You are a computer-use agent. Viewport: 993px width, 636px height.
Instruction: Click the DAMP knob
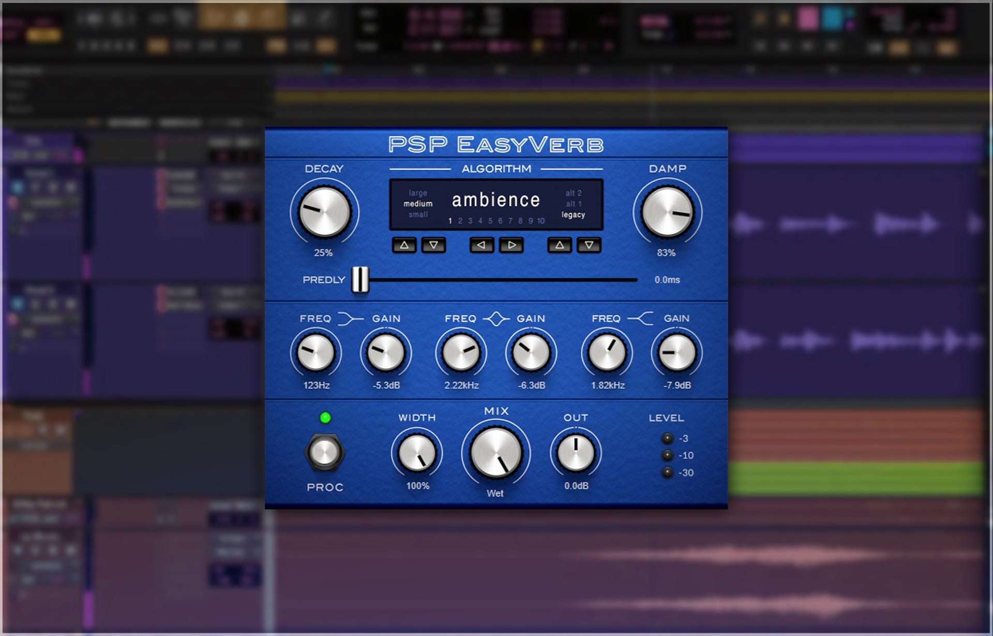(x=667, y=213)
